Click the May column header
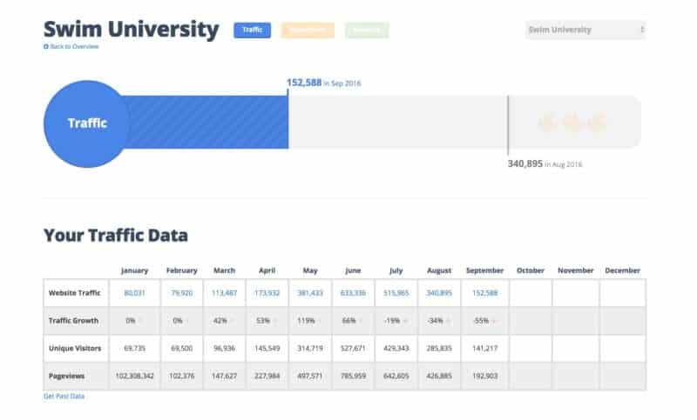The height and width of the screenshot is (420, 697). [310, 270]
